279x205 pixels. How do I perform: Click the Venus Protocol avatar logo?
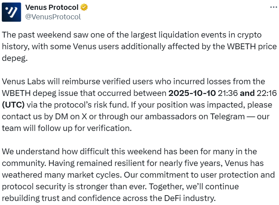(x=11, y=12)
